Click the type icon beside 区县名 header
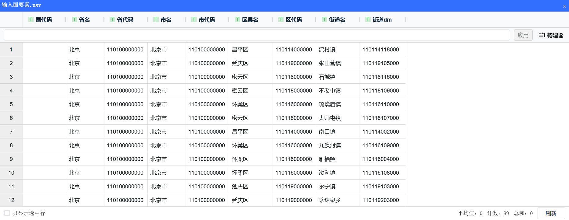This screenshot has width=569, height=220. [237, 20]
